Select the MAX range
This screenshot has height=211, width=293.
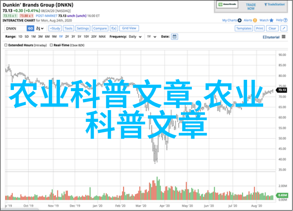[x=102, y=37]
